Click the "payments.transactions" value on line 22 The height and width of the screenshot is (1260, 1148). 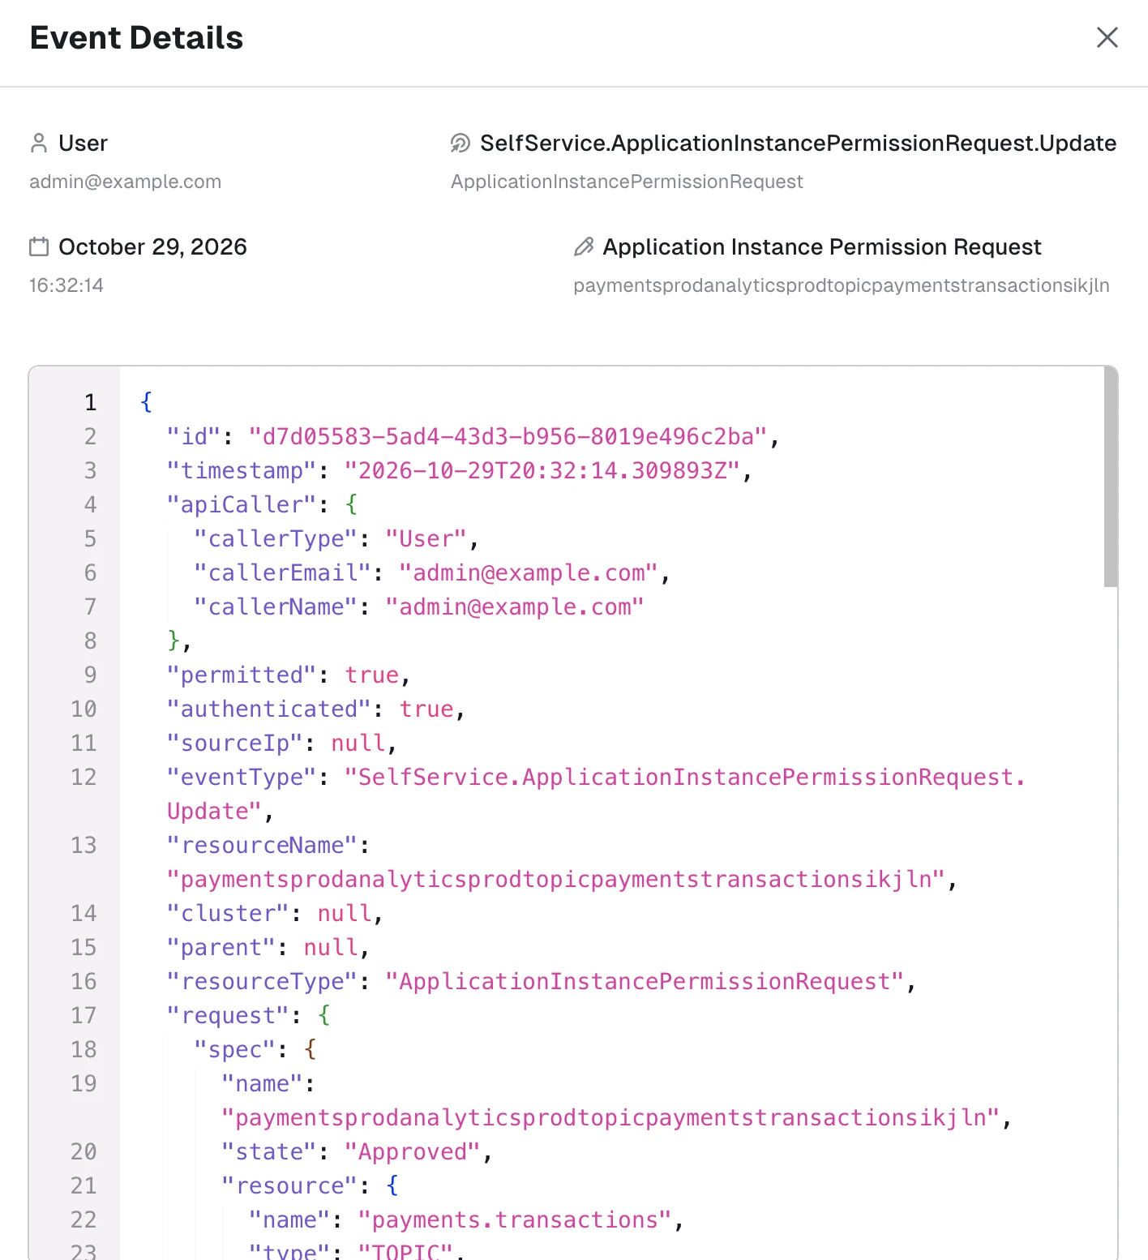(515, 1220)
